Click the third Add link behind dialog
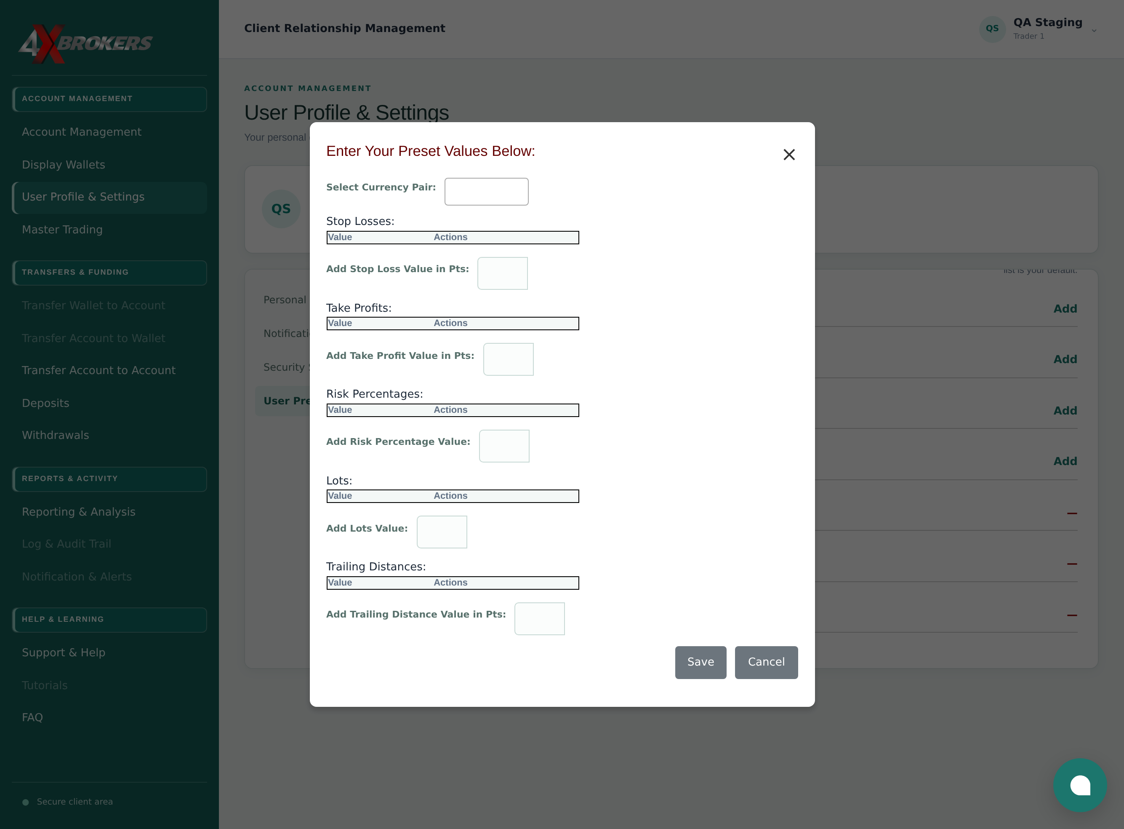 (x=1065, y=411)
